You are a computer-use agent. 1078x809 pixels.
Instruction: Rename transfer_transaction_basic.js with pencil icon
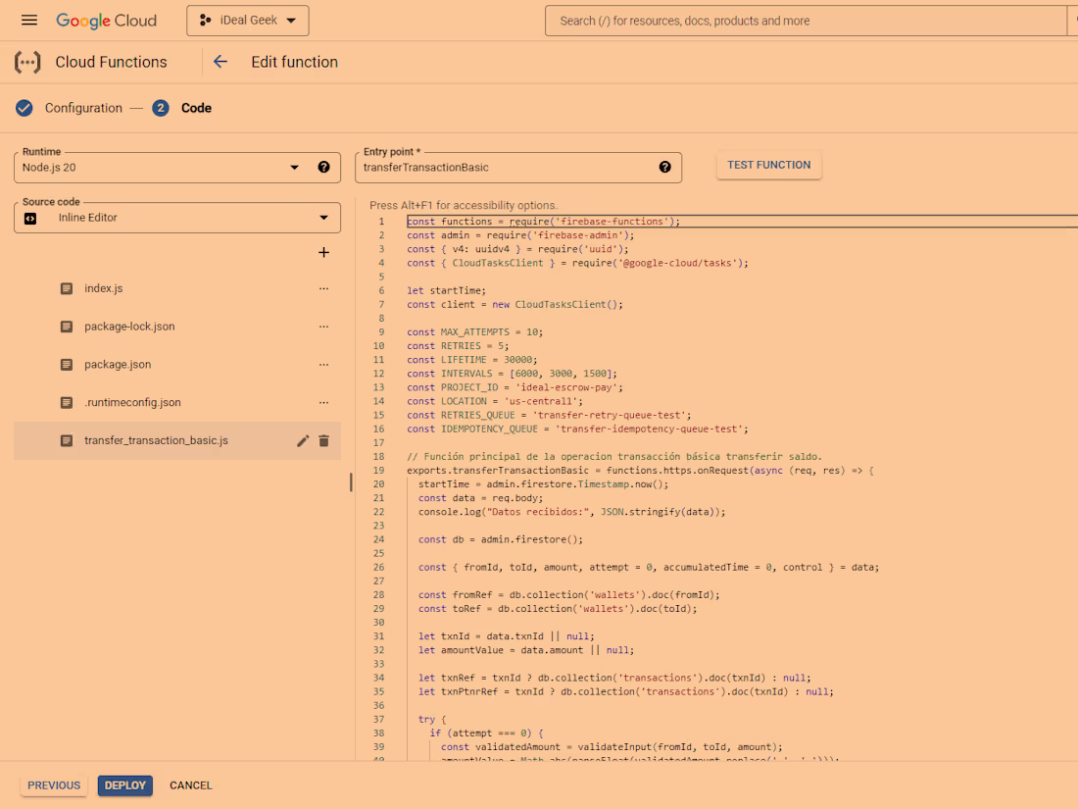303,441
